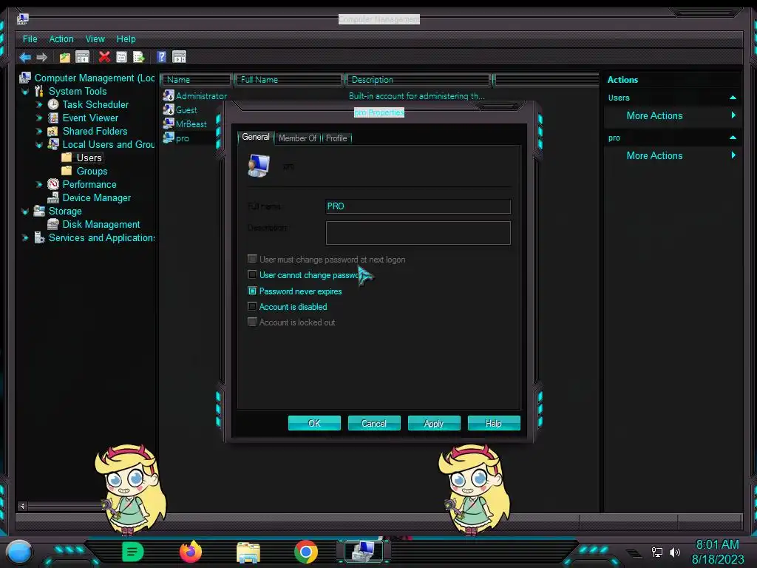Enable User cannot change password

click(x=252, y=275)
